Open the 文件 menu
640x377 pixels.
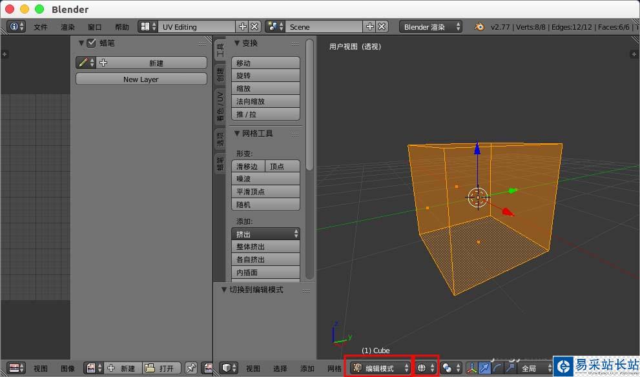pyautogui.click(x=41, y=27)
